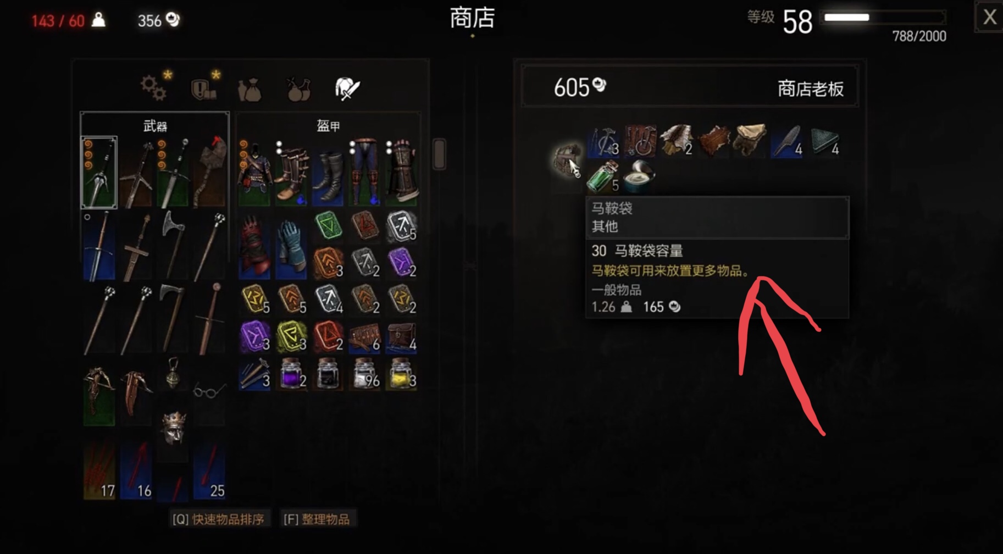Viewport: 1003px width, 554px height.
Task: Select the first equipped silver sword
Action: click(x=99, y=173)
